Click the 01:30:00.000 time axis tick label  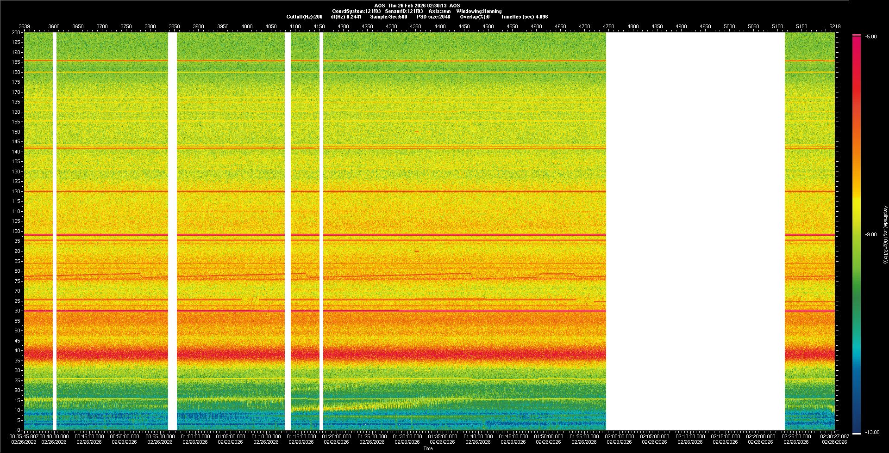pos(407,436)
